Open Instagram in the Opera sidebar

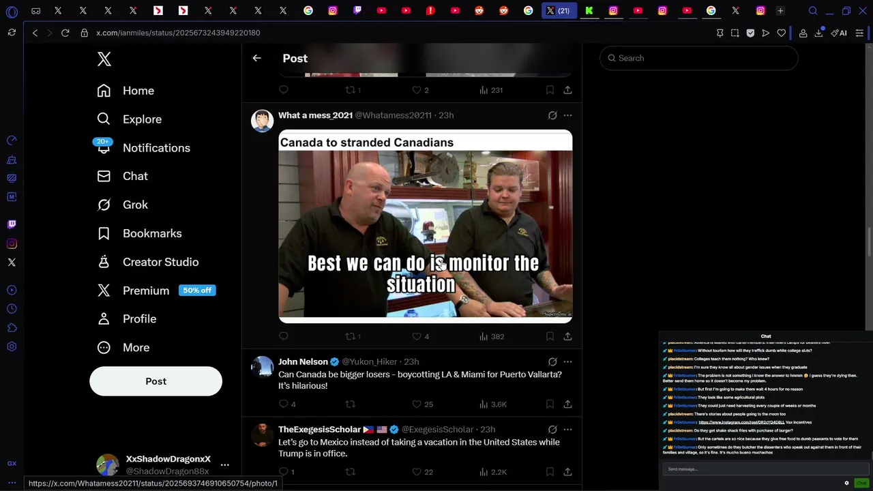coord(12,243)
